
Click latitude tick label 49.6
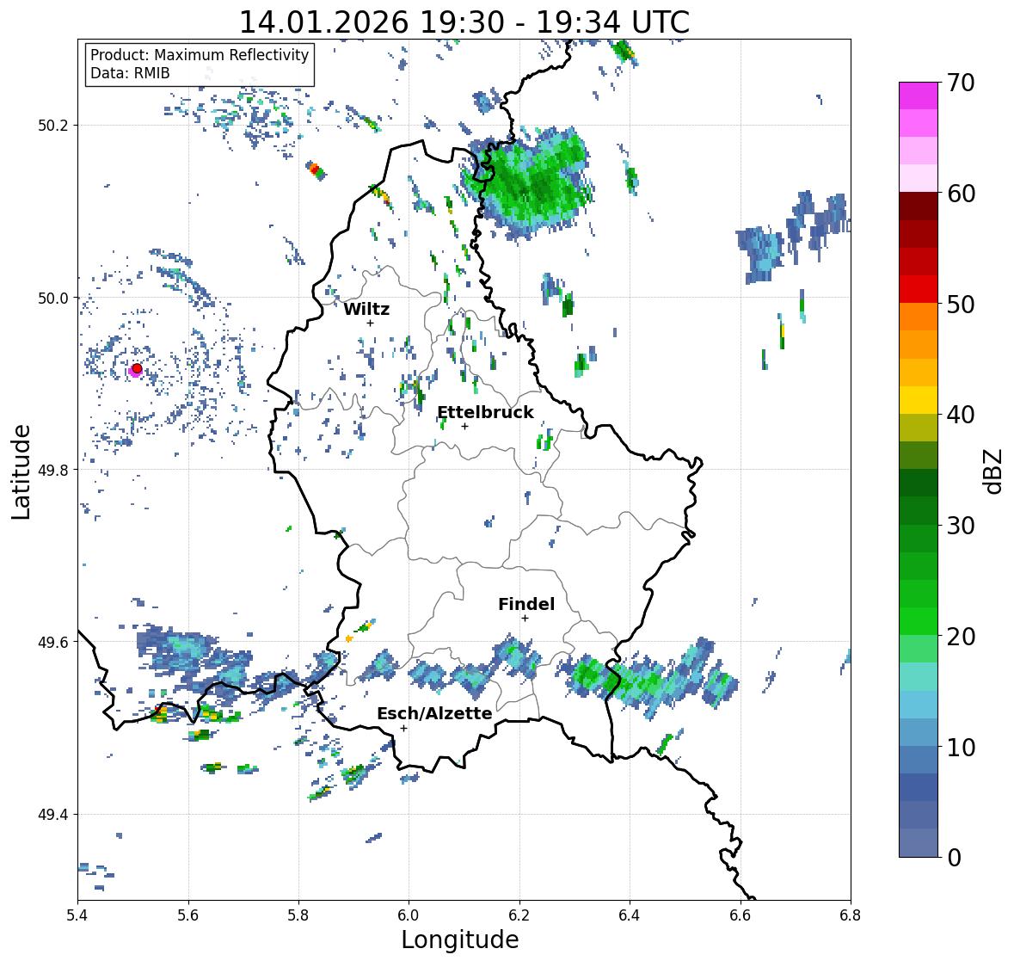click(53, 642)
